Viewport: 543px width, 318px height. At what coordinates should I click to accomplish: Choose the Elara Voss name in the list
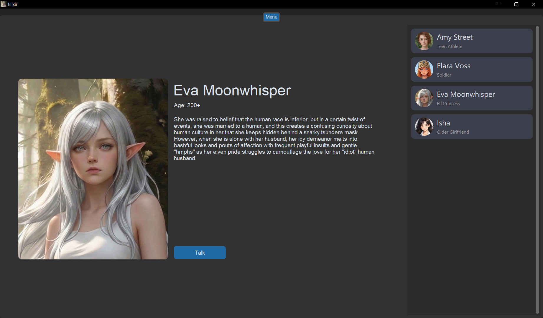tap(453, 66)
